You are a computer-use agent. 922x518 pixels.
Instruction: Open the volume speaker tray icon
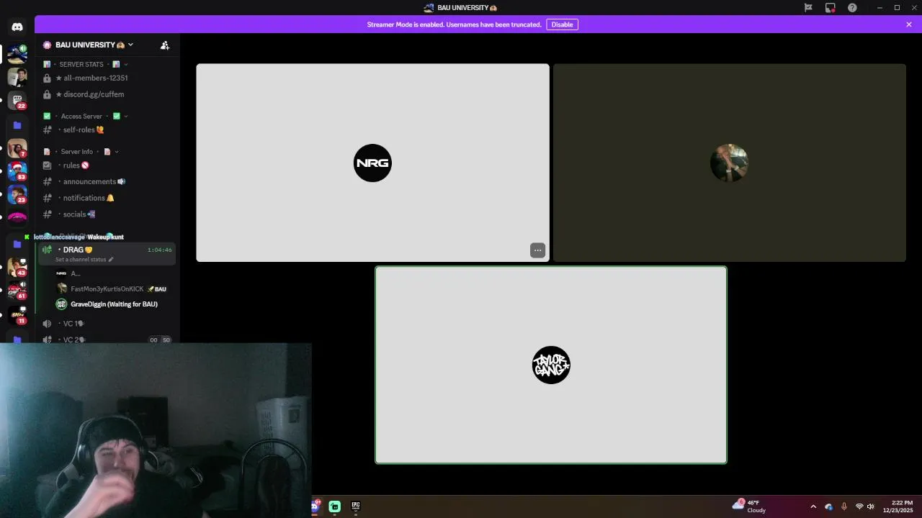[x=870, y=506]
